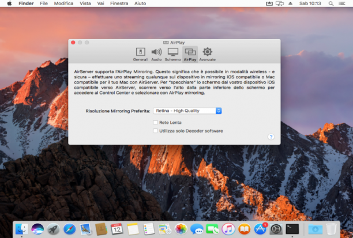Click the Sab 10:13 clock
Viewport: 353px width, 238px height.
pos(310,3)
